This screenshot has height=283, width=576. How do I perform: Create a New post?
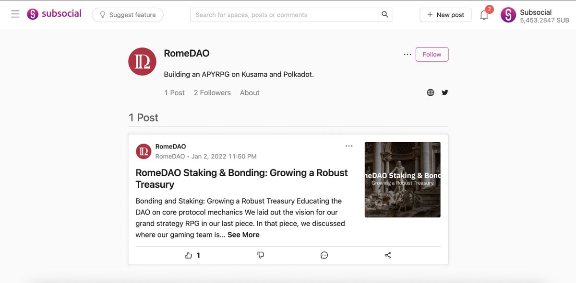(445, 15)
